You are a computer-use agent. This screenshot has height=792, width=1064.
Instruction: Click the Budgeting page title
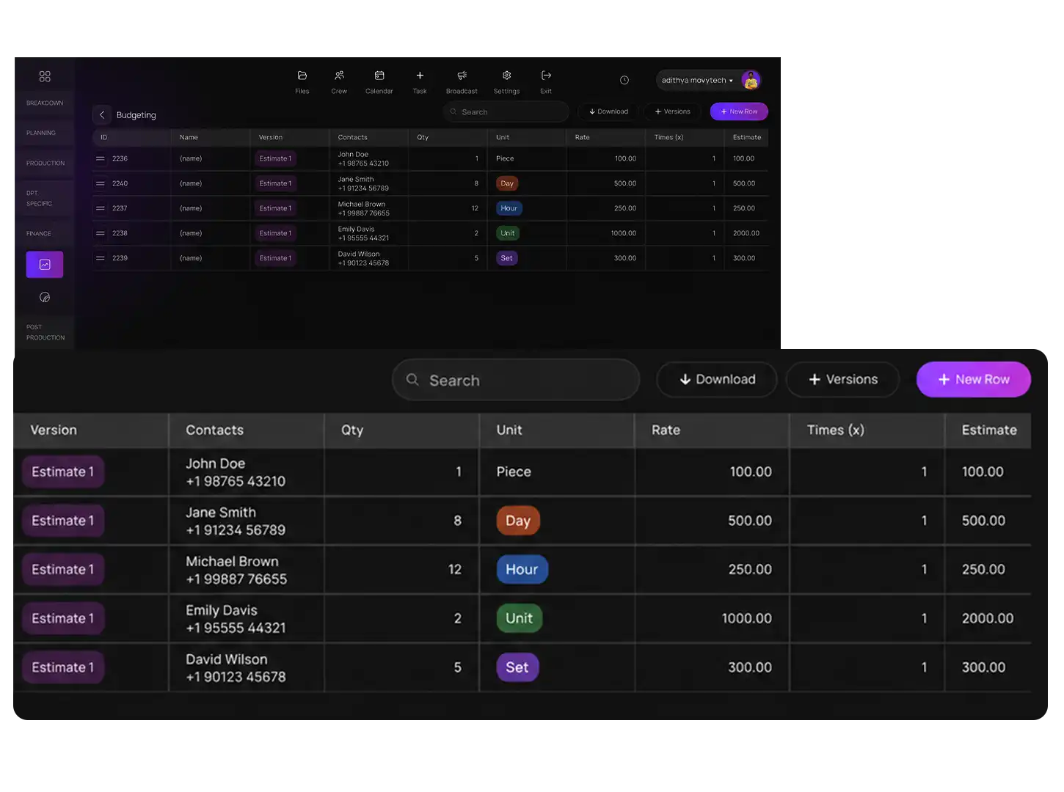(136, 115)
